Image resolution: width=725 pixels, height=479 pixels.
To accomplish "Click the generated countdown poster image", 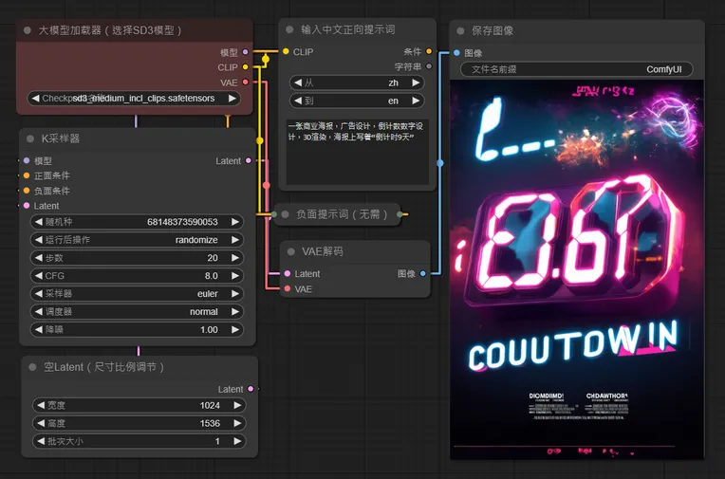I will [x=576, y=270].
